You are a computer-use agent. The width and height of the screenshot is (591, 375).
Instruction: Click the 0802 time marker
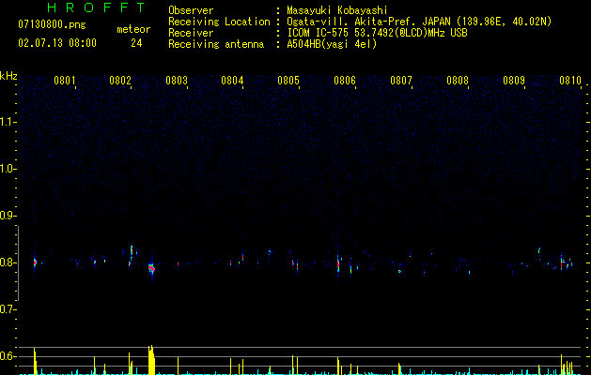120,80
